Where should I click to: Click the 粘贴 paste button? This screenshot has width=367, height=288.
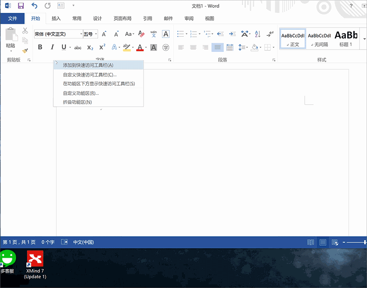click(x=11, y=39)
